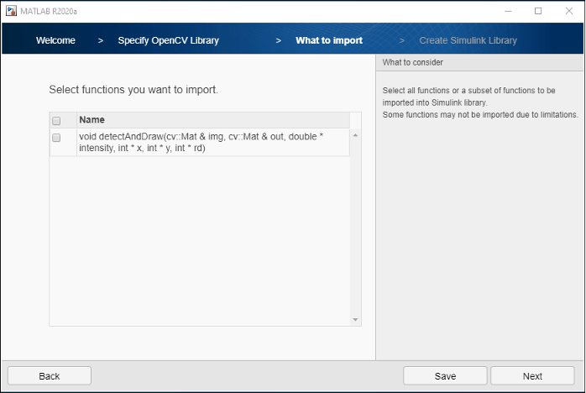Maximize the MATLAB wizard window
The width and height of the screenshot is (586, 393).
point(538,11)
